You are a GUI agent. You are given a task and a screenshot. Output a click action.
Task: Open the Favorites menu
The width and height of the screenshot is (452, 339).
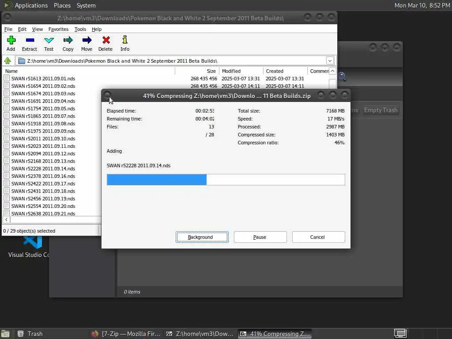[59, 29]
